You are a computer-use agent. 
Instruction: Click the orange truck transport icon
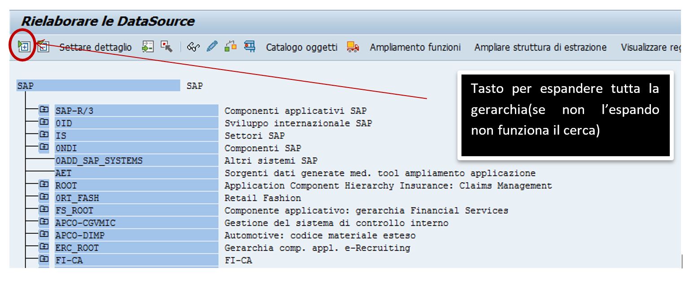(x=353, y=47)
